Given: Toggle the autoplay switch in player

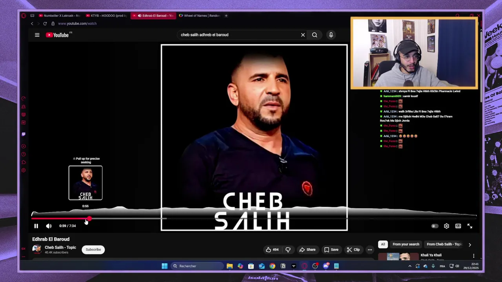Looking at the screenshot, I should click(434, 226).
